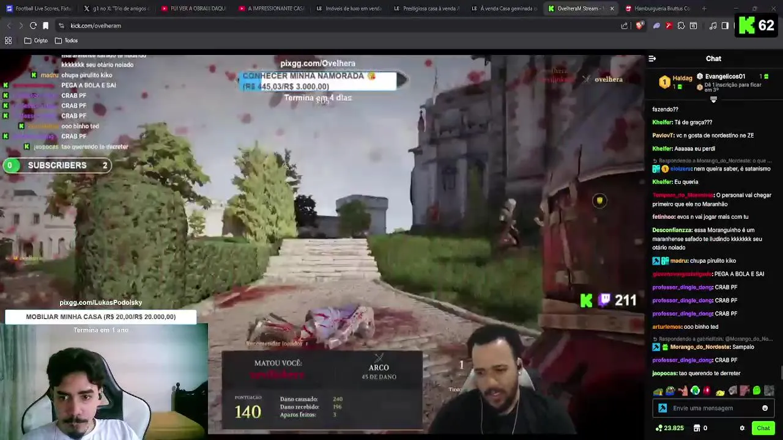This screenshot has height=440, width=783.
Task: Click username PavlovT in chat
Action: pyautogui.click(x=662, y=136)
